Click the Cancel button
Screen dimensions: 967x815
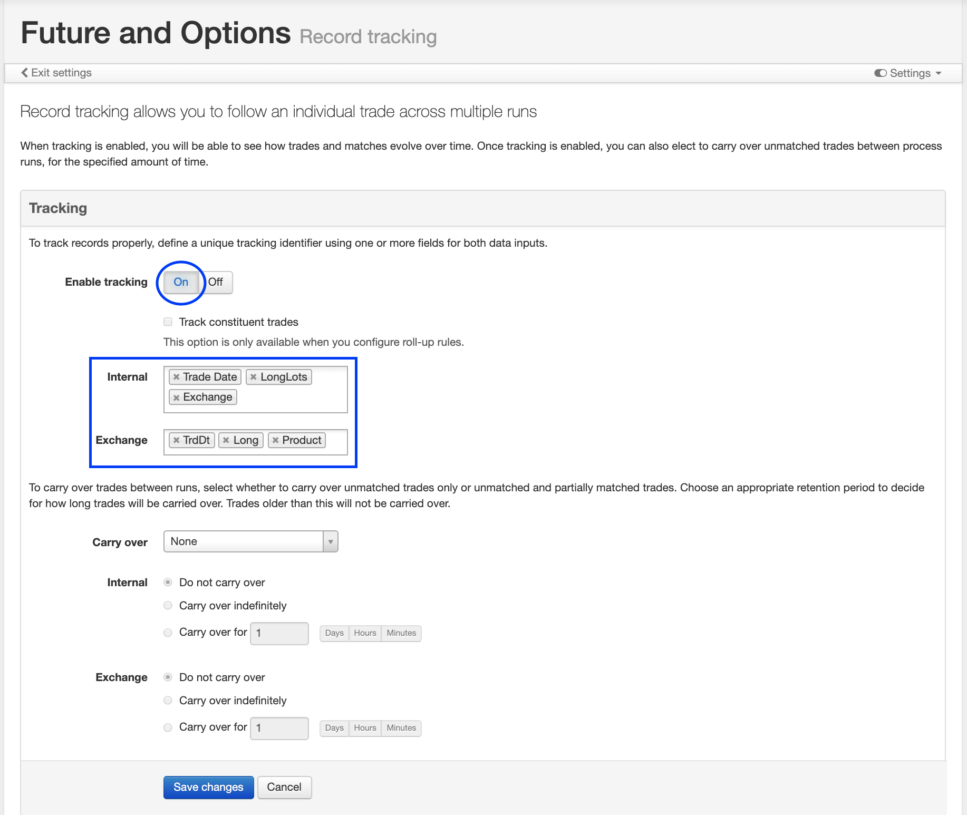pos(284,787)
